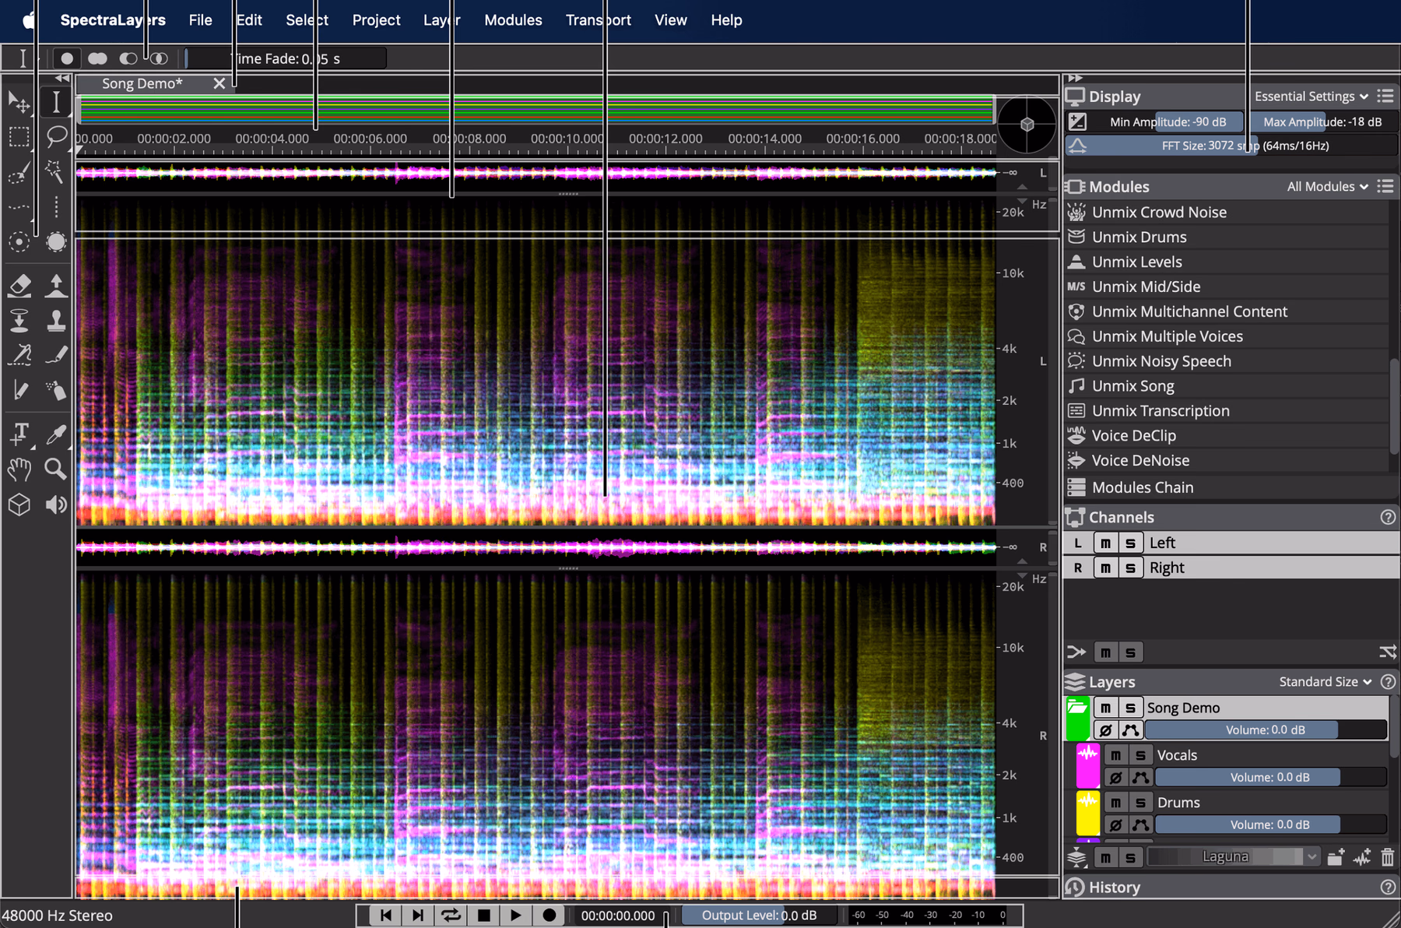
Task: Select the 3D cube view tool
Action: pyautogui.click(x=19, y=504)
